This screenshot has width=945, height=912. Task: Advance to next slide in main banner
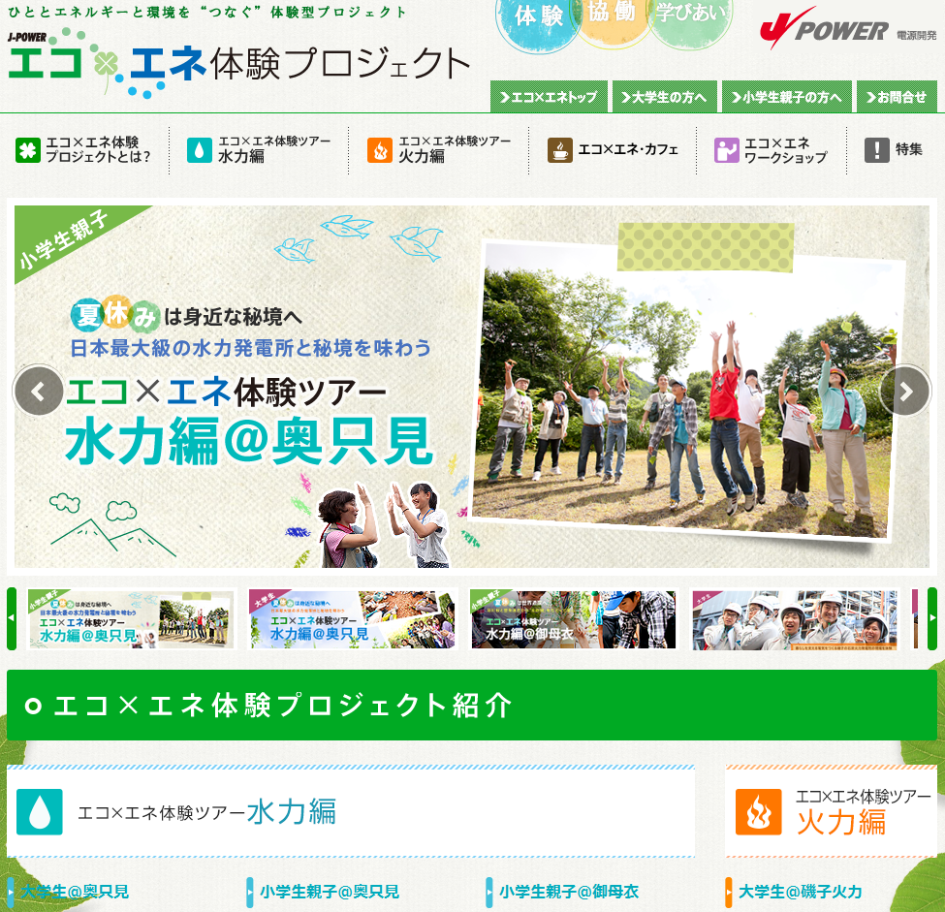pos(904,391)
